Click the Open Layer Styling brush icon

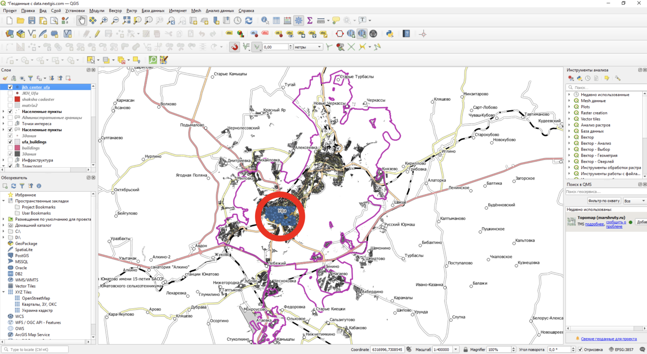[x=5, y=78]
